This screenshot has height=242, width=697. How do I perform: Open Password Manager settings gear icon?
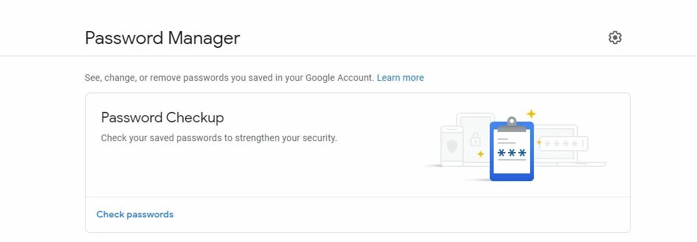click(x=615, y=38)
